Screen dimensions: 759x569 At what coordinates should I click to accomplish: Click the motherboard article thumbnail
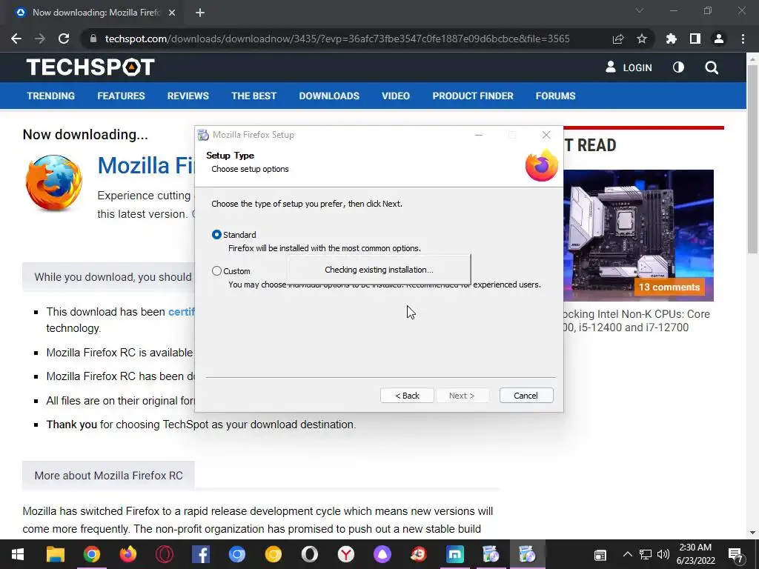tap(638, 236)
